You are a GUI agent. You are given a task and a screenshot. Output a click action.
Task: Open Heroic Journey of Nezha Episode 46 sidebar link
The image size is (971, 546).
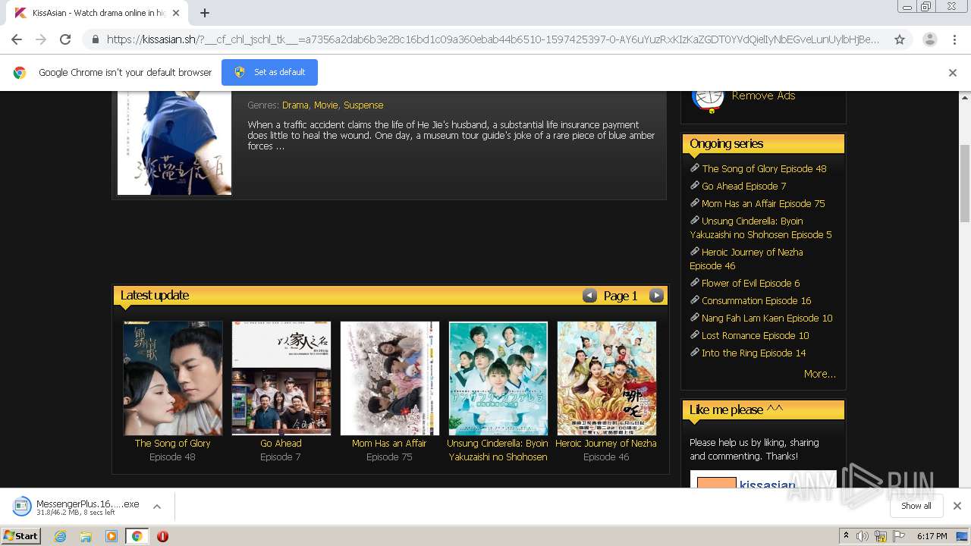(746, 259)
